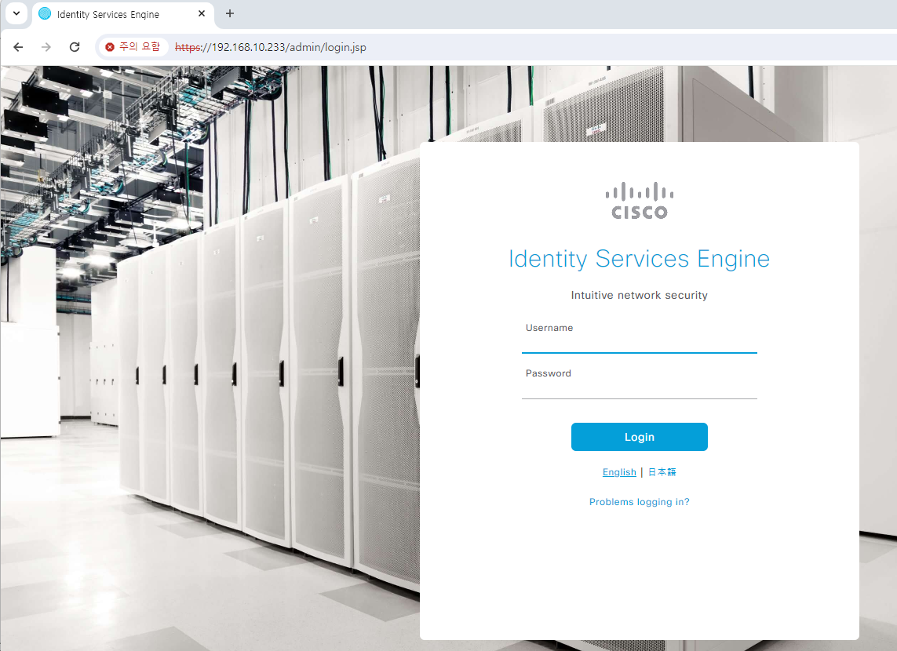The width and height of the screenshot is (897, 651).
Task: Select the Identity Services Engine tab
Action: coord(123,14)
